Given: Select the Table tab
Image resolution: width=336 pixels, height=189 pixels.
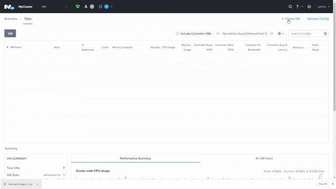Looking at the screenshot, I should point(28,19).
